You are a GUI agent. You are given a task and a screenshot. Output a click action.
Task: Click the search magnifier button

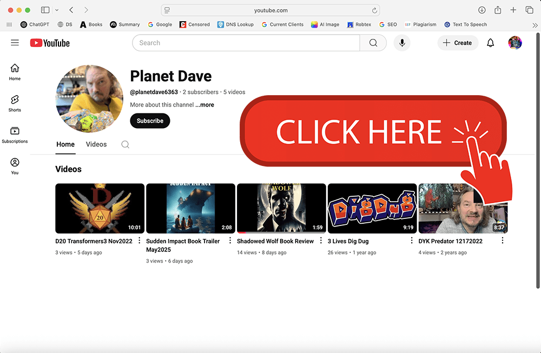(373, 43)
